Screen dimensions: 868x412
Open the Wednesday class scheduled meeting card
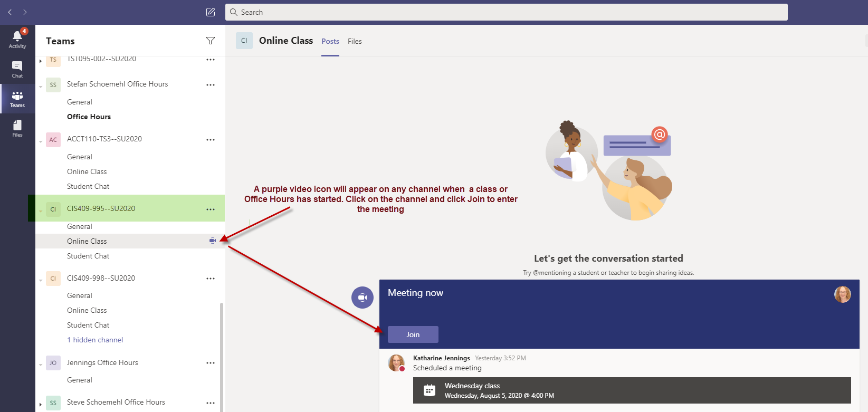(632, 390)
